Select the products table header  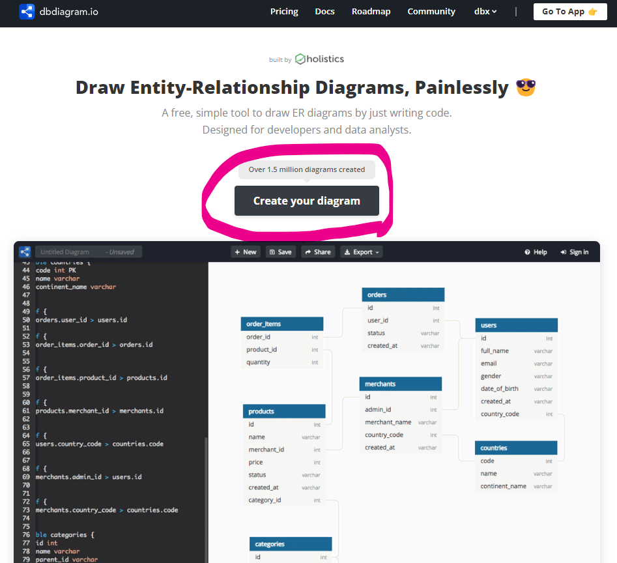click(284, 411)
